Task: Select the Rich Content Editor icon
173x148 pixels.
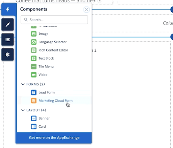Action: click(x=34, y=50)
